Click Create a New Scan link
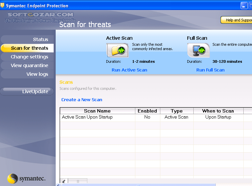 click(x=82, y=100)
